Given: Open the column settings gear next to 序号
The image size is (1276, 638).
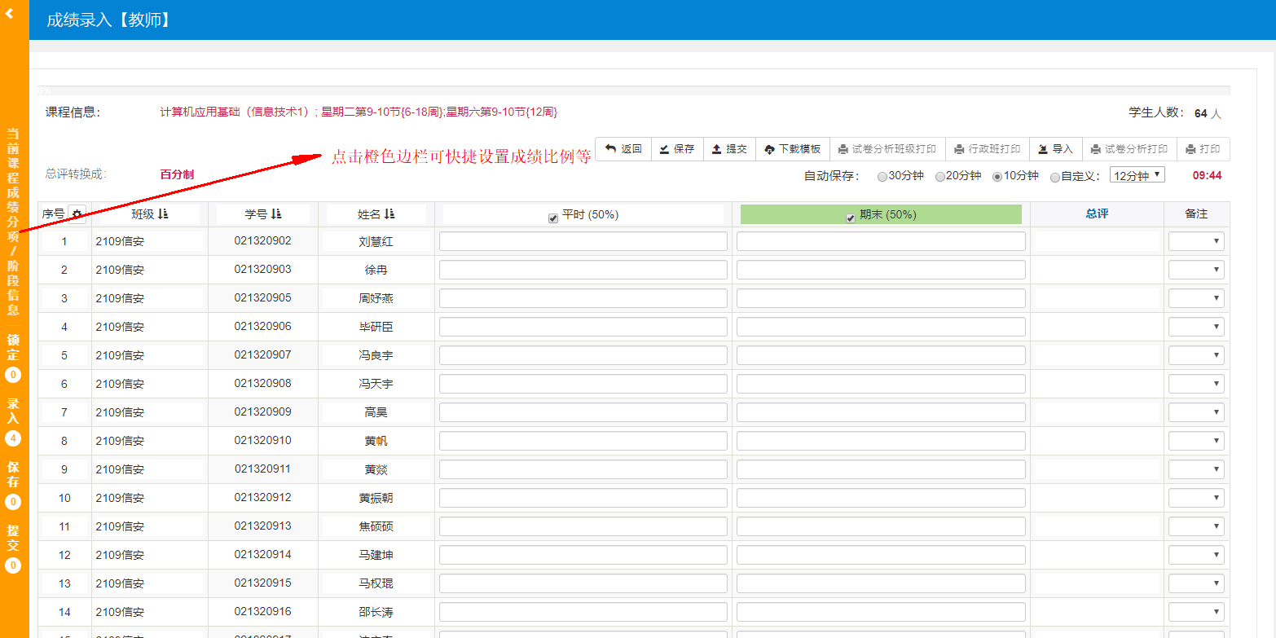Looking at the screenshot, I should (x=77, y=214).
